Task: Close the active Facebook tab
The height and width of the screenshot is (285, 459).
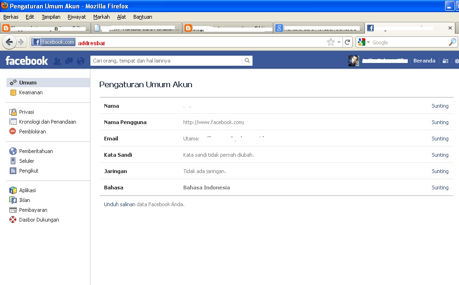Action: (450, 28)
